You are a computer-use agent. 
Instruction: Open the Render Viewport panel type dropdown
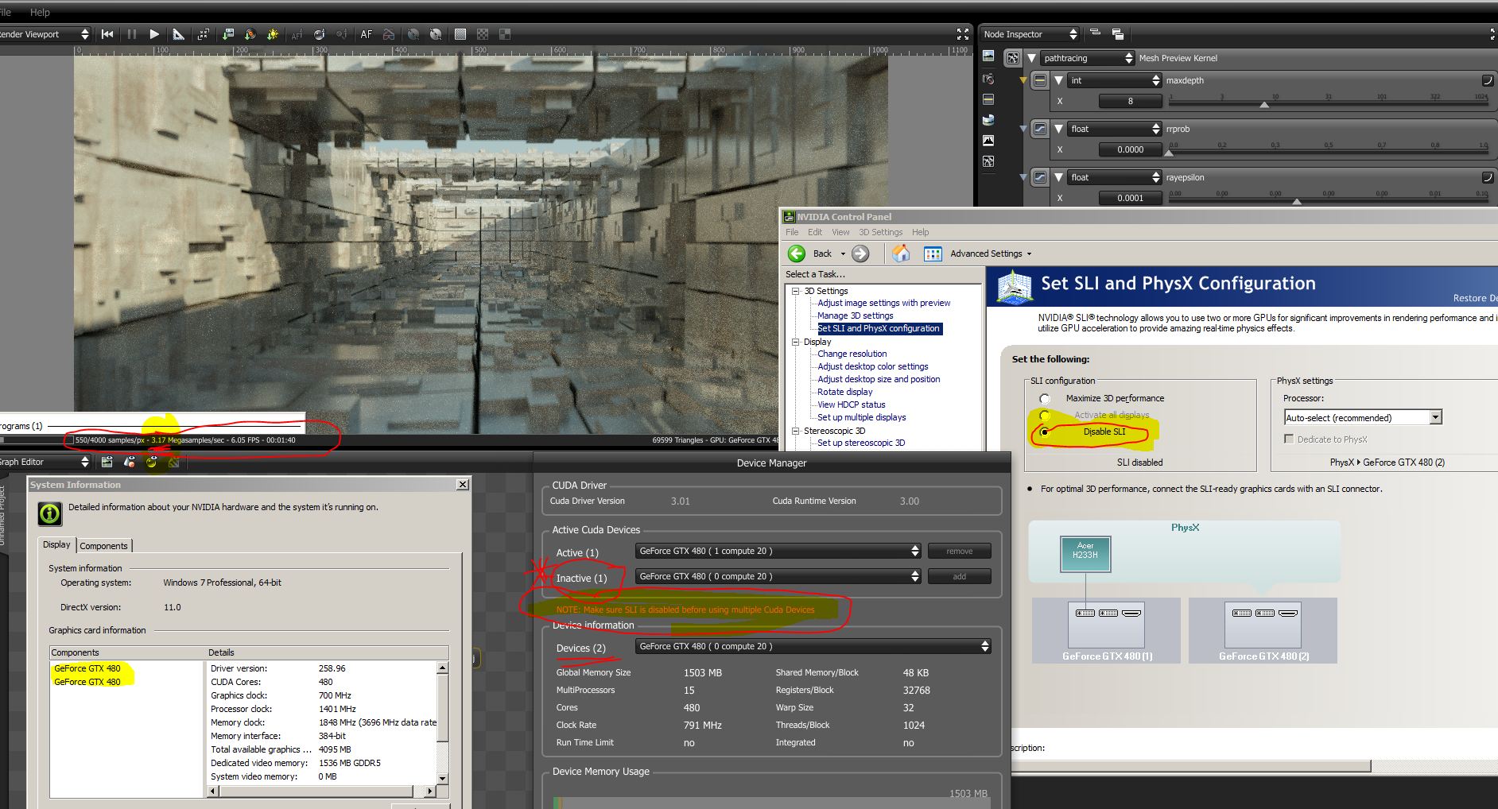(45, 34)
